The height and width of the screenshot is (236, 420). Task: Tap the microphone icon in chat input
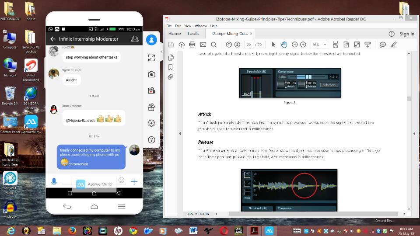(54, 182)
